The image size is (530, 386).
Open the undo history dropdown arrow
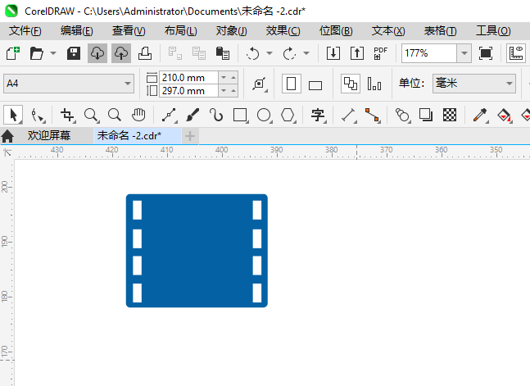tap(270, 53)
